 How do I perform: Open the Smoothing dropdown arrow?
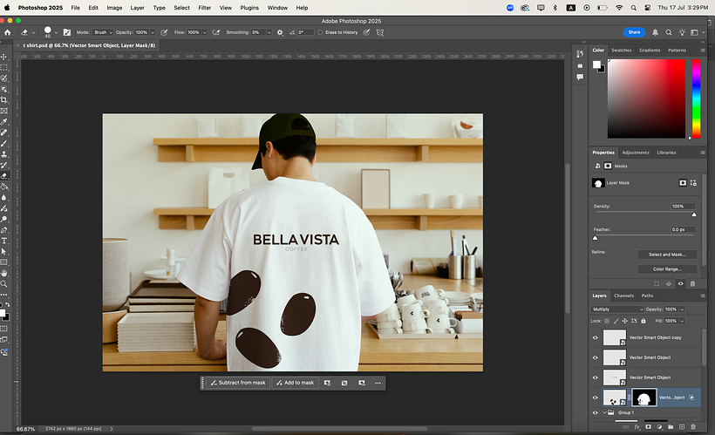click(x=269, y=32)
